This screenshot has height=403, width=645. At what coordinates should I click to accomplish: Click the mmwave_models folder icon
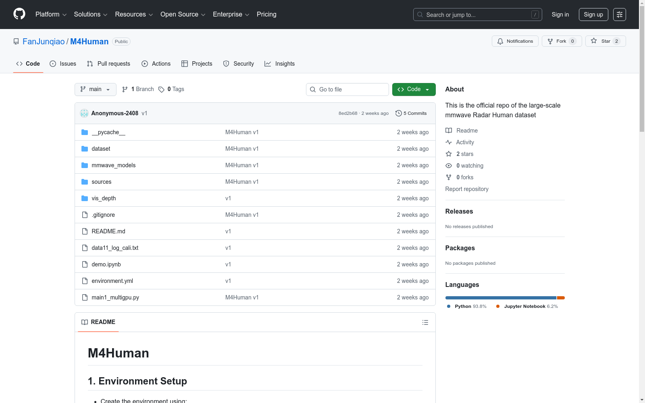(x=85, y=165)
